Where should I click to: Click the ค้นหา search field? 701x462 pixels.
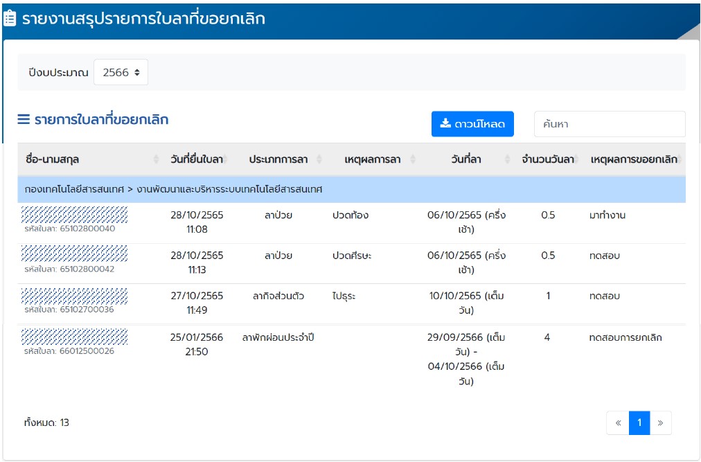609,124
